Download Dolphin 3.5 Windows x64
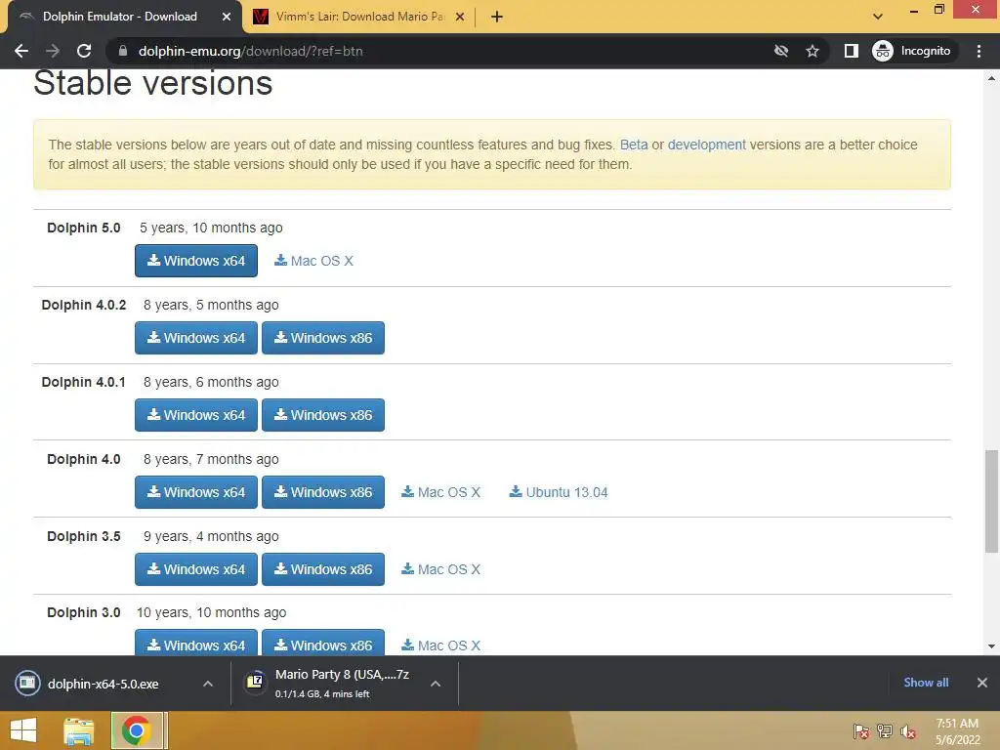The image size is (1000, 750). point(195,569)
